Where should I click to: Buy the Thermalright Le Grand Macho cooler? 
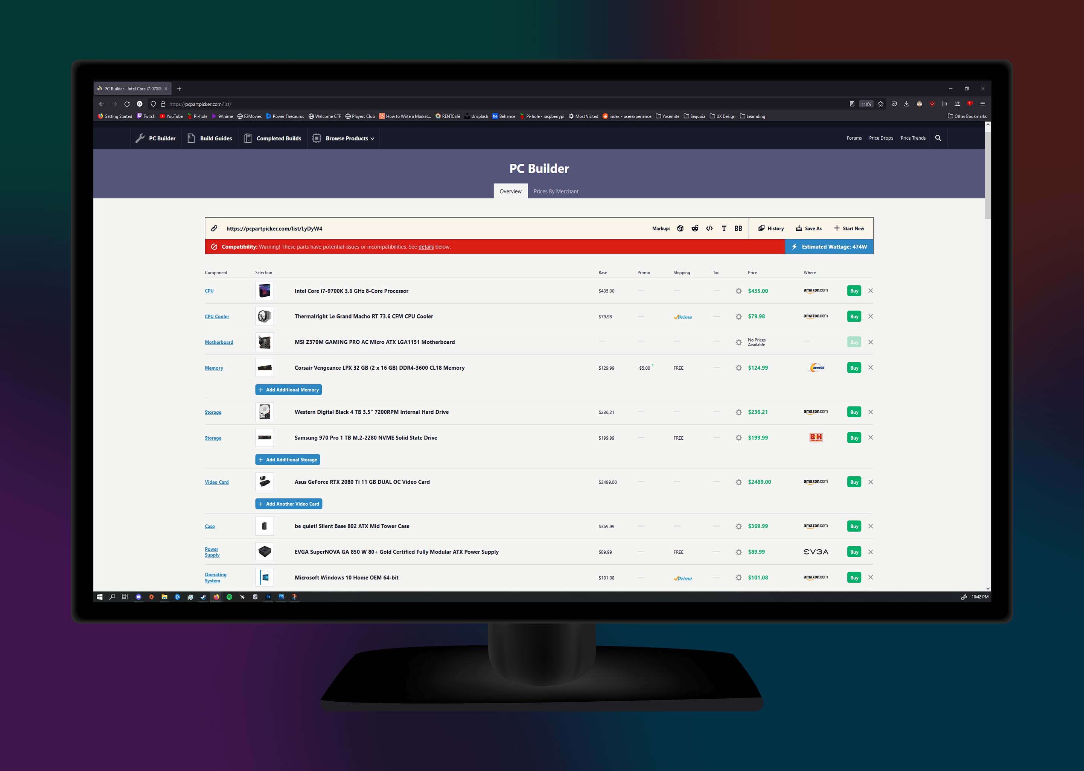tap(854, 317)
